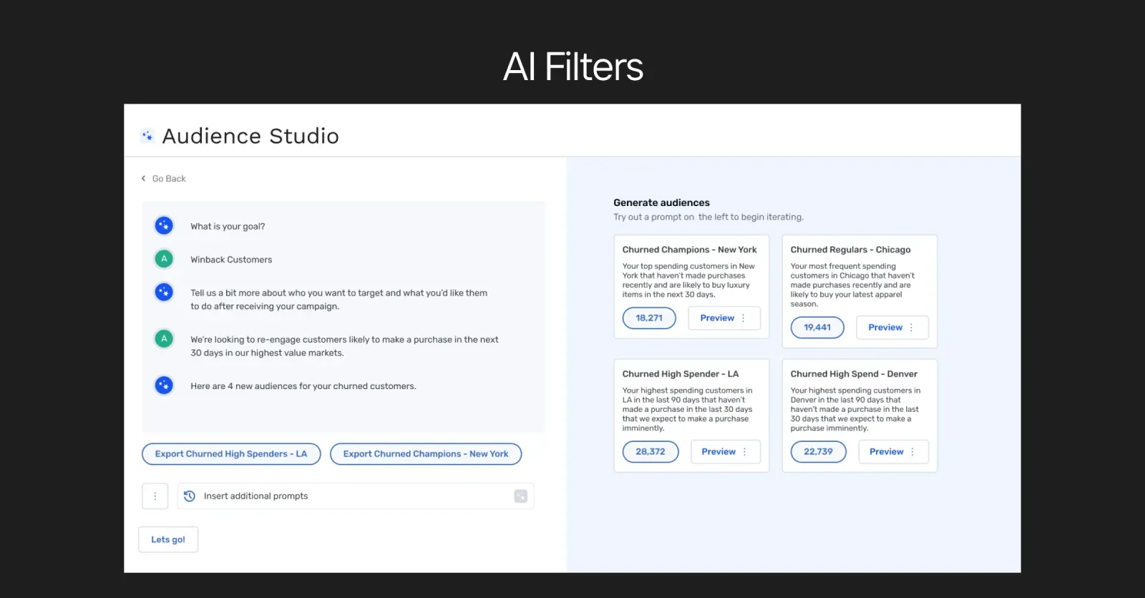
Task: Click the Audience Studio sparkle logo icon
Action: coord(147,135)
